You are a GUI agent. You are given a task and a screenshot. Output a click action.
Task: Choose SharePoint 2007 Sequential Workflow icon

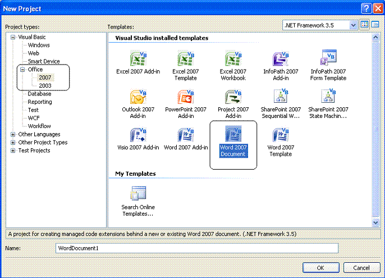tap(281, 95)
